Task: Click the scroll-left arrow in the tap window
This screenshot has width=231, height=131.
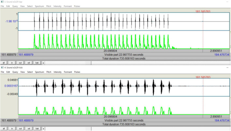Action: point(44,63)
